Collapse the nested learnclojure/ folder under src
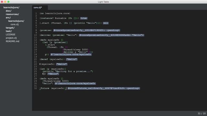 16,21
